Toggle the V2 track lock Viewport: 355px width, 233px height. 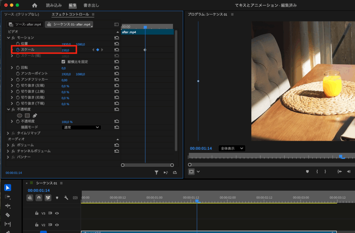[37, 225]
